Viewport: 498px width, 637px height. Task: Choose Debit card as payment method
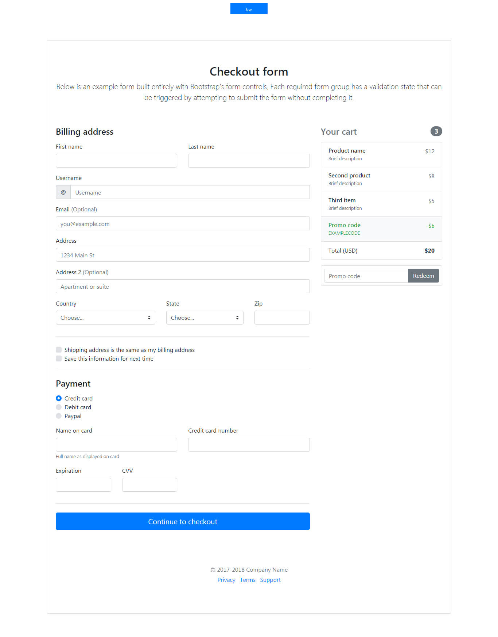(x=59, y=407)
